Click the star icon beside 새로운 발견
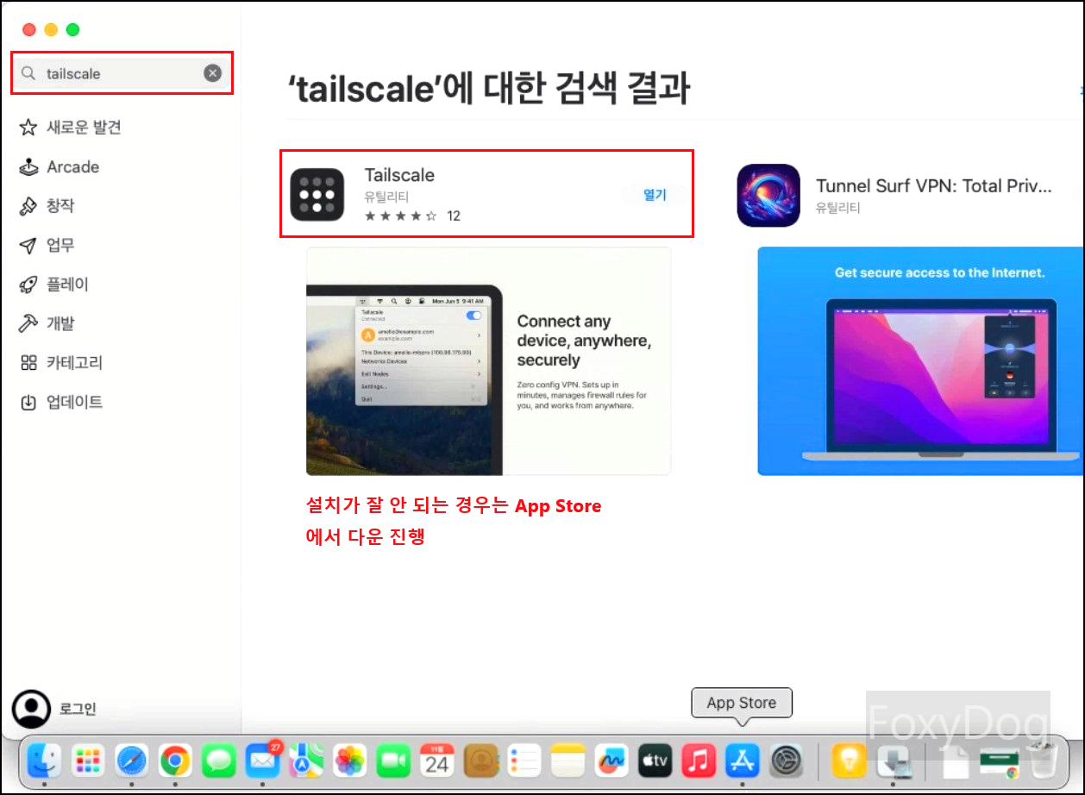This screenshot has height=795, width=1085. (28, 128)
